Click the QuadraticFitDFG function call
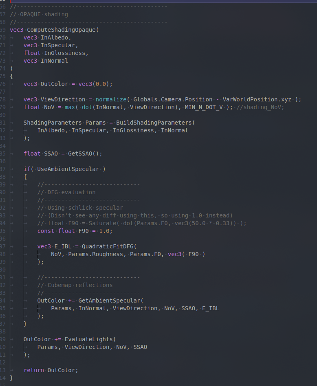The height and width of the screenshot is (386, 317). point(108,246)
